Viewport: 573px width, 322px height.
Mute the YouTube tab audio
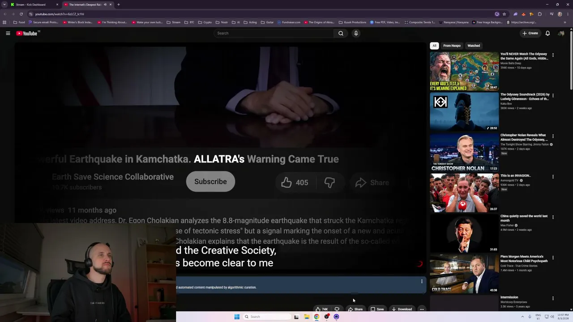click(105, 4)
